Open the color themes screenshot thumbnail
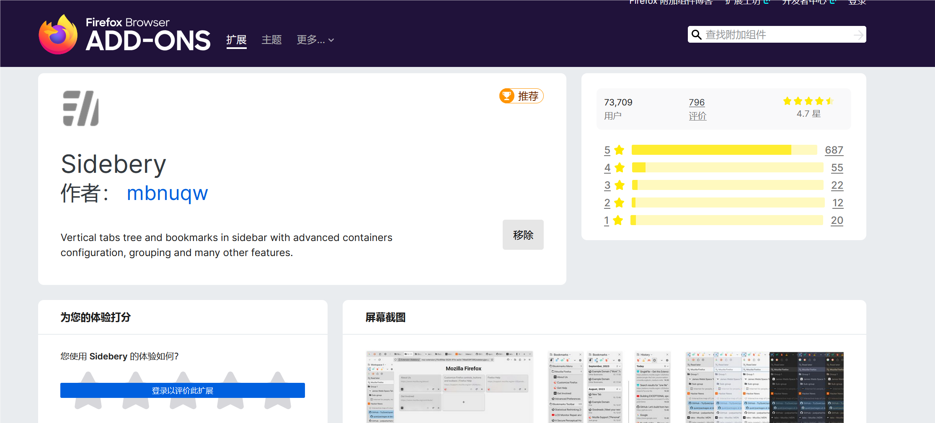Viewport: 935px width, 423px height. 765,387
